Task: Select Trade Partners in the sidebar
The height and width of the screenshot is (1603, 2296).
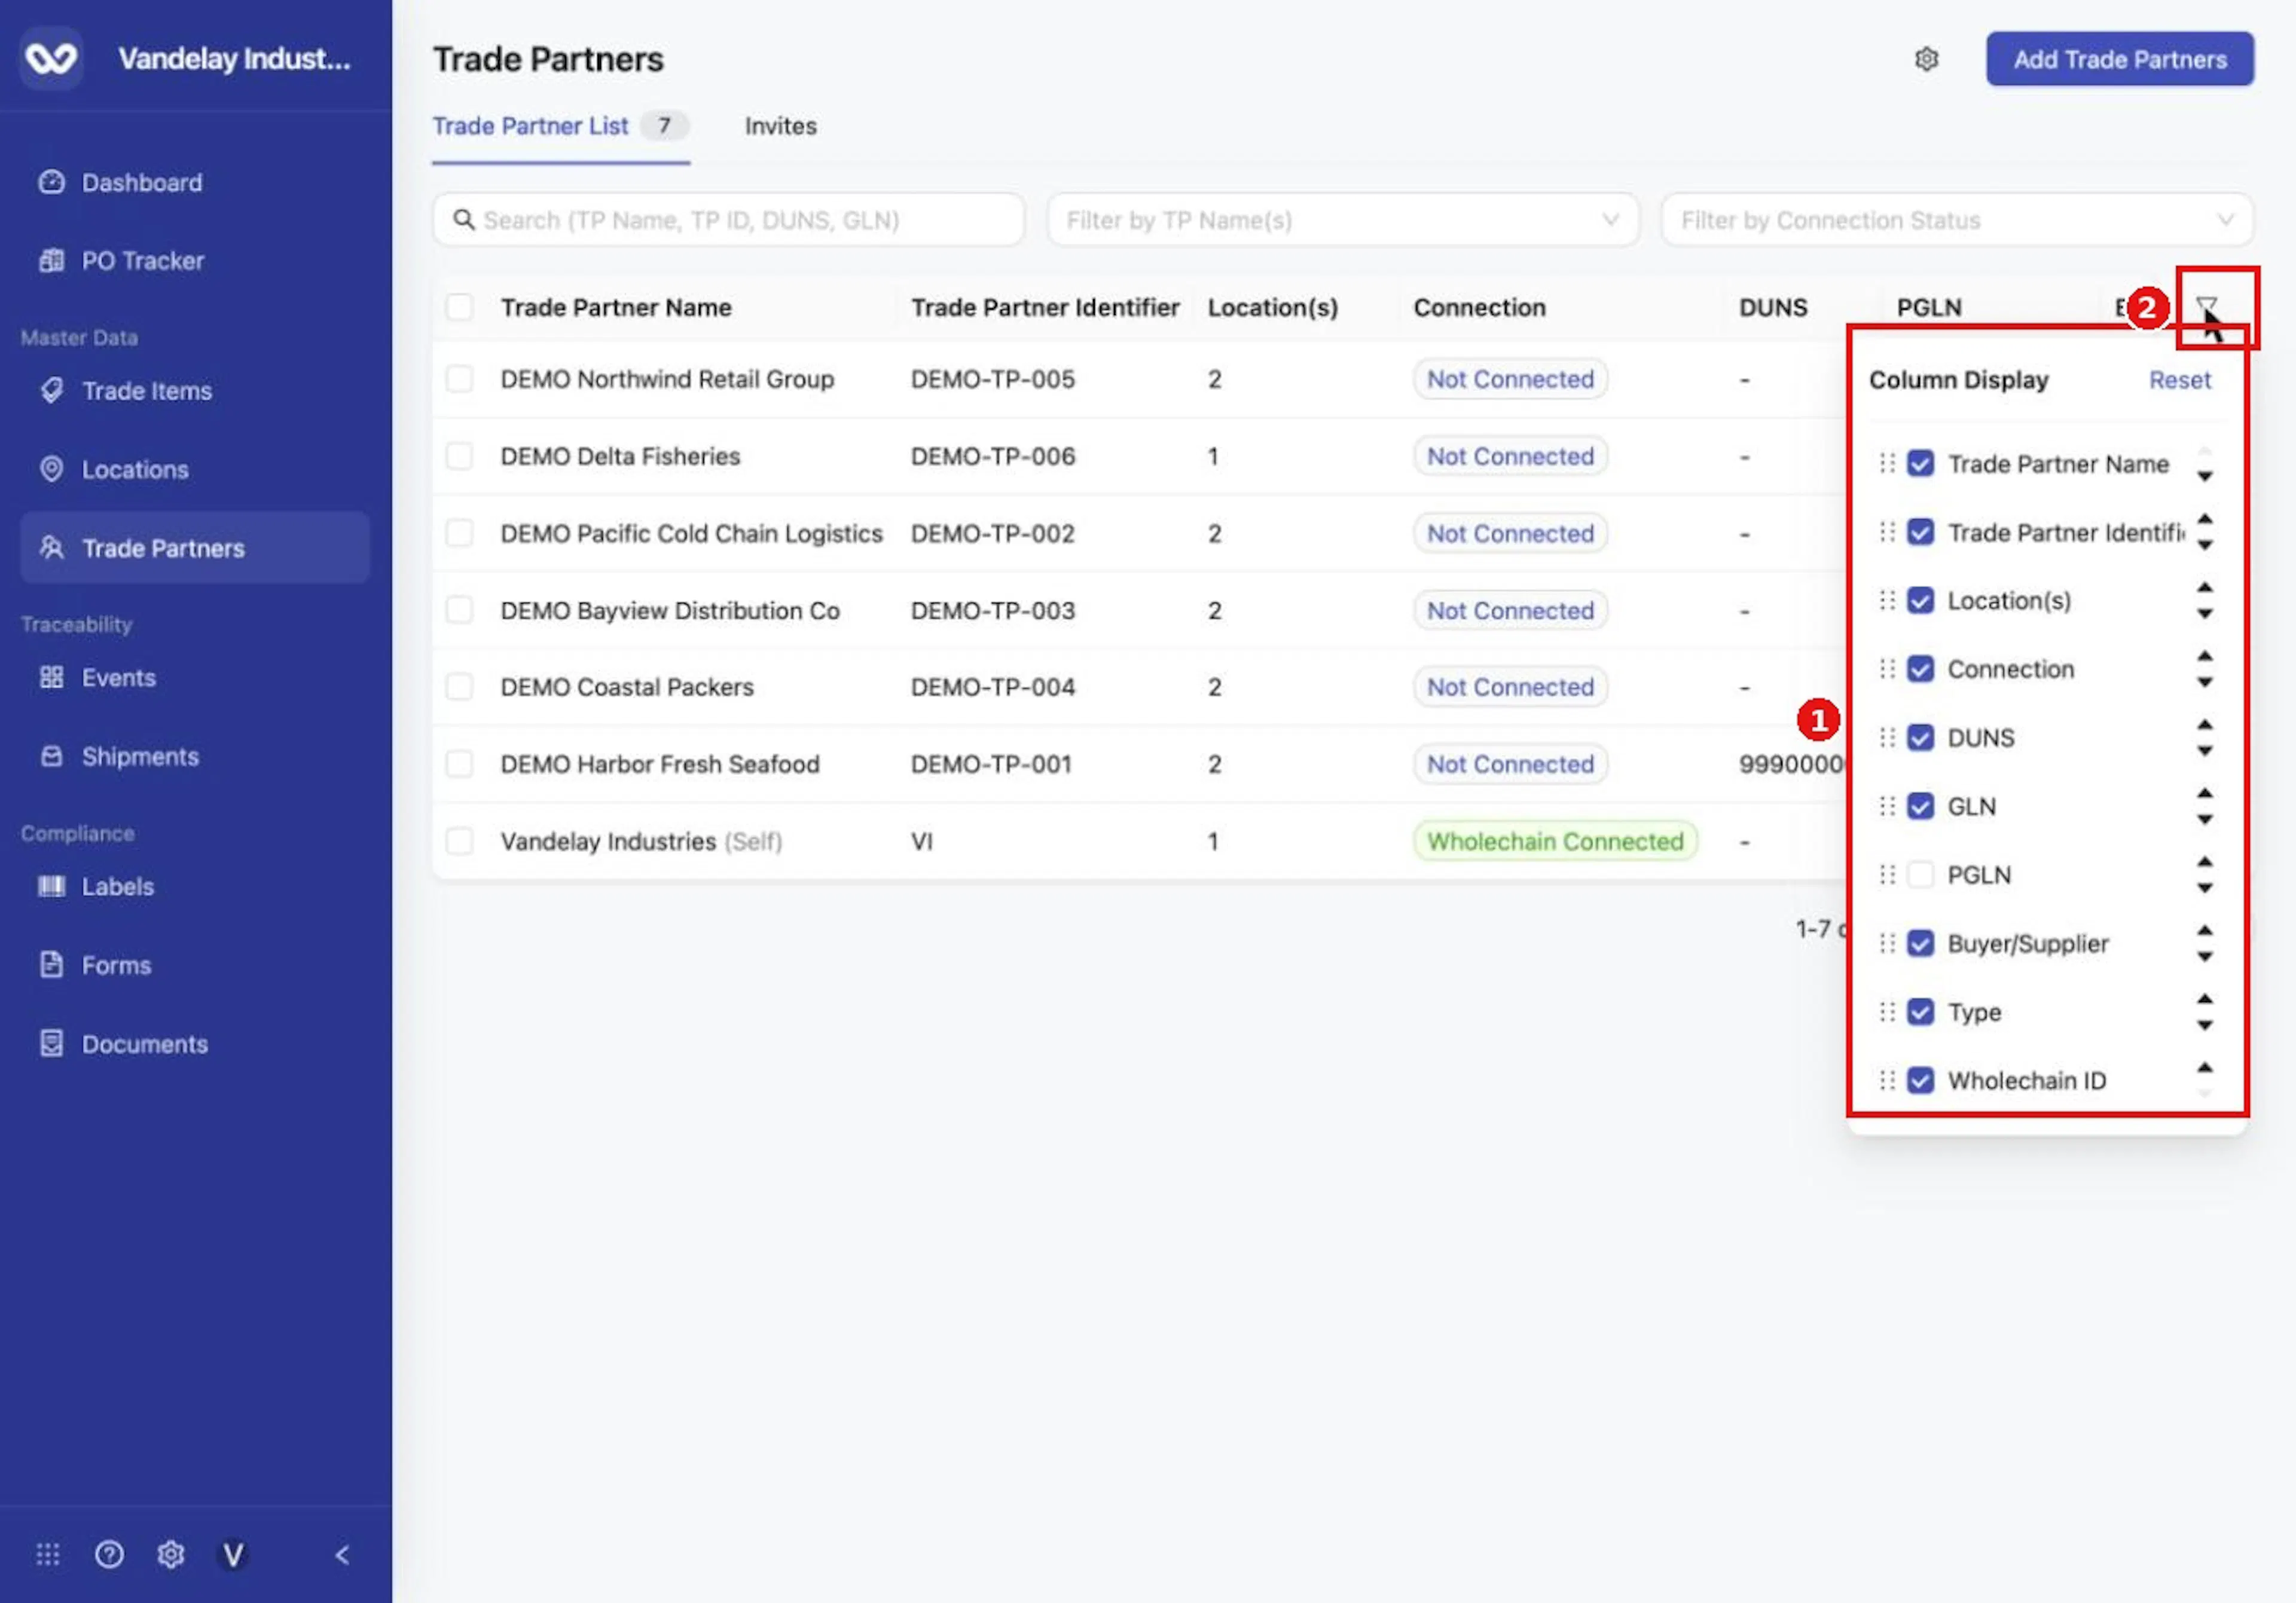Action: (x=194, y=547)
